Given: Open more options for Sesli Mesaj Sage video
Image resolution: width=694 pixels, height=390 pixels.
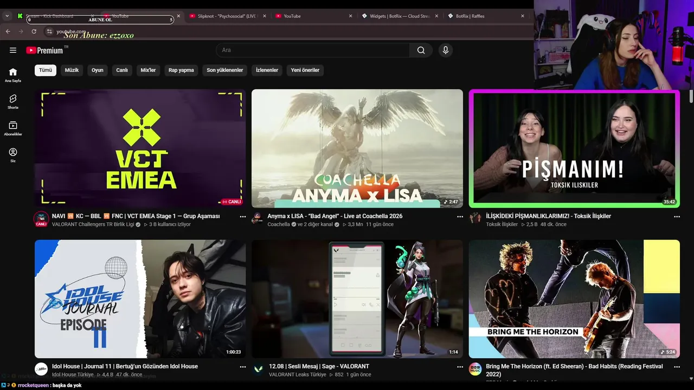Looking at the screenshot, I should (x=460, y=367).
